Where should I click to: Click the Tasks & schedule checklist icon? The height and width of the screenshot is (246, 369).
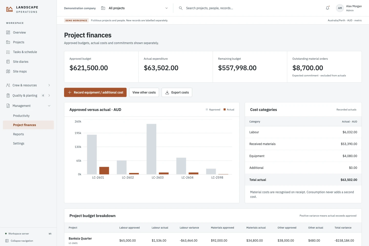click(8, 52)
